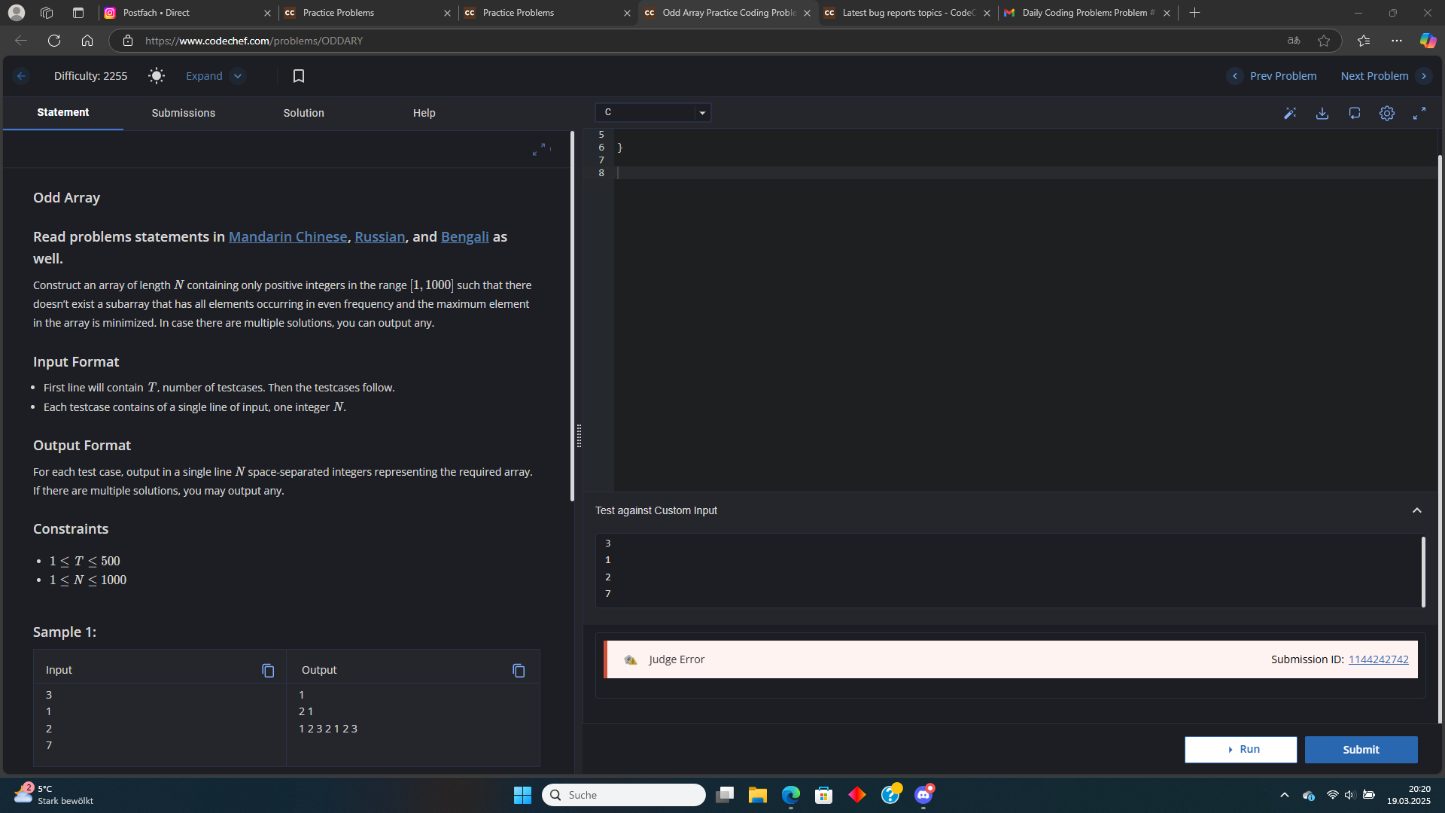Open the editor settings gear
The width and height of the screenshot is (1445, 813).
point(1387,114)
